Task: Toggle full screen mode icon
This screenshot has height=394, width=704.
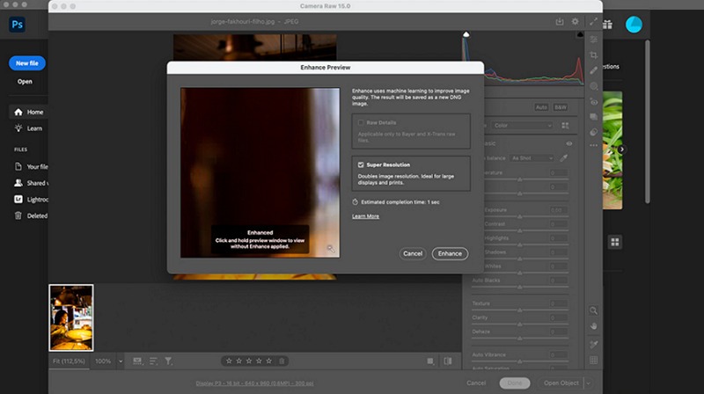Action: click(593, 21)
